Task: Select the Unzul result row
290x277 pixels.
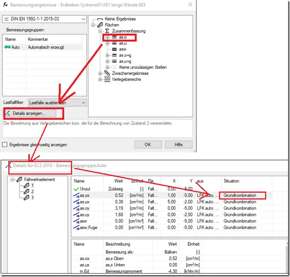Action: coord(172,189)
